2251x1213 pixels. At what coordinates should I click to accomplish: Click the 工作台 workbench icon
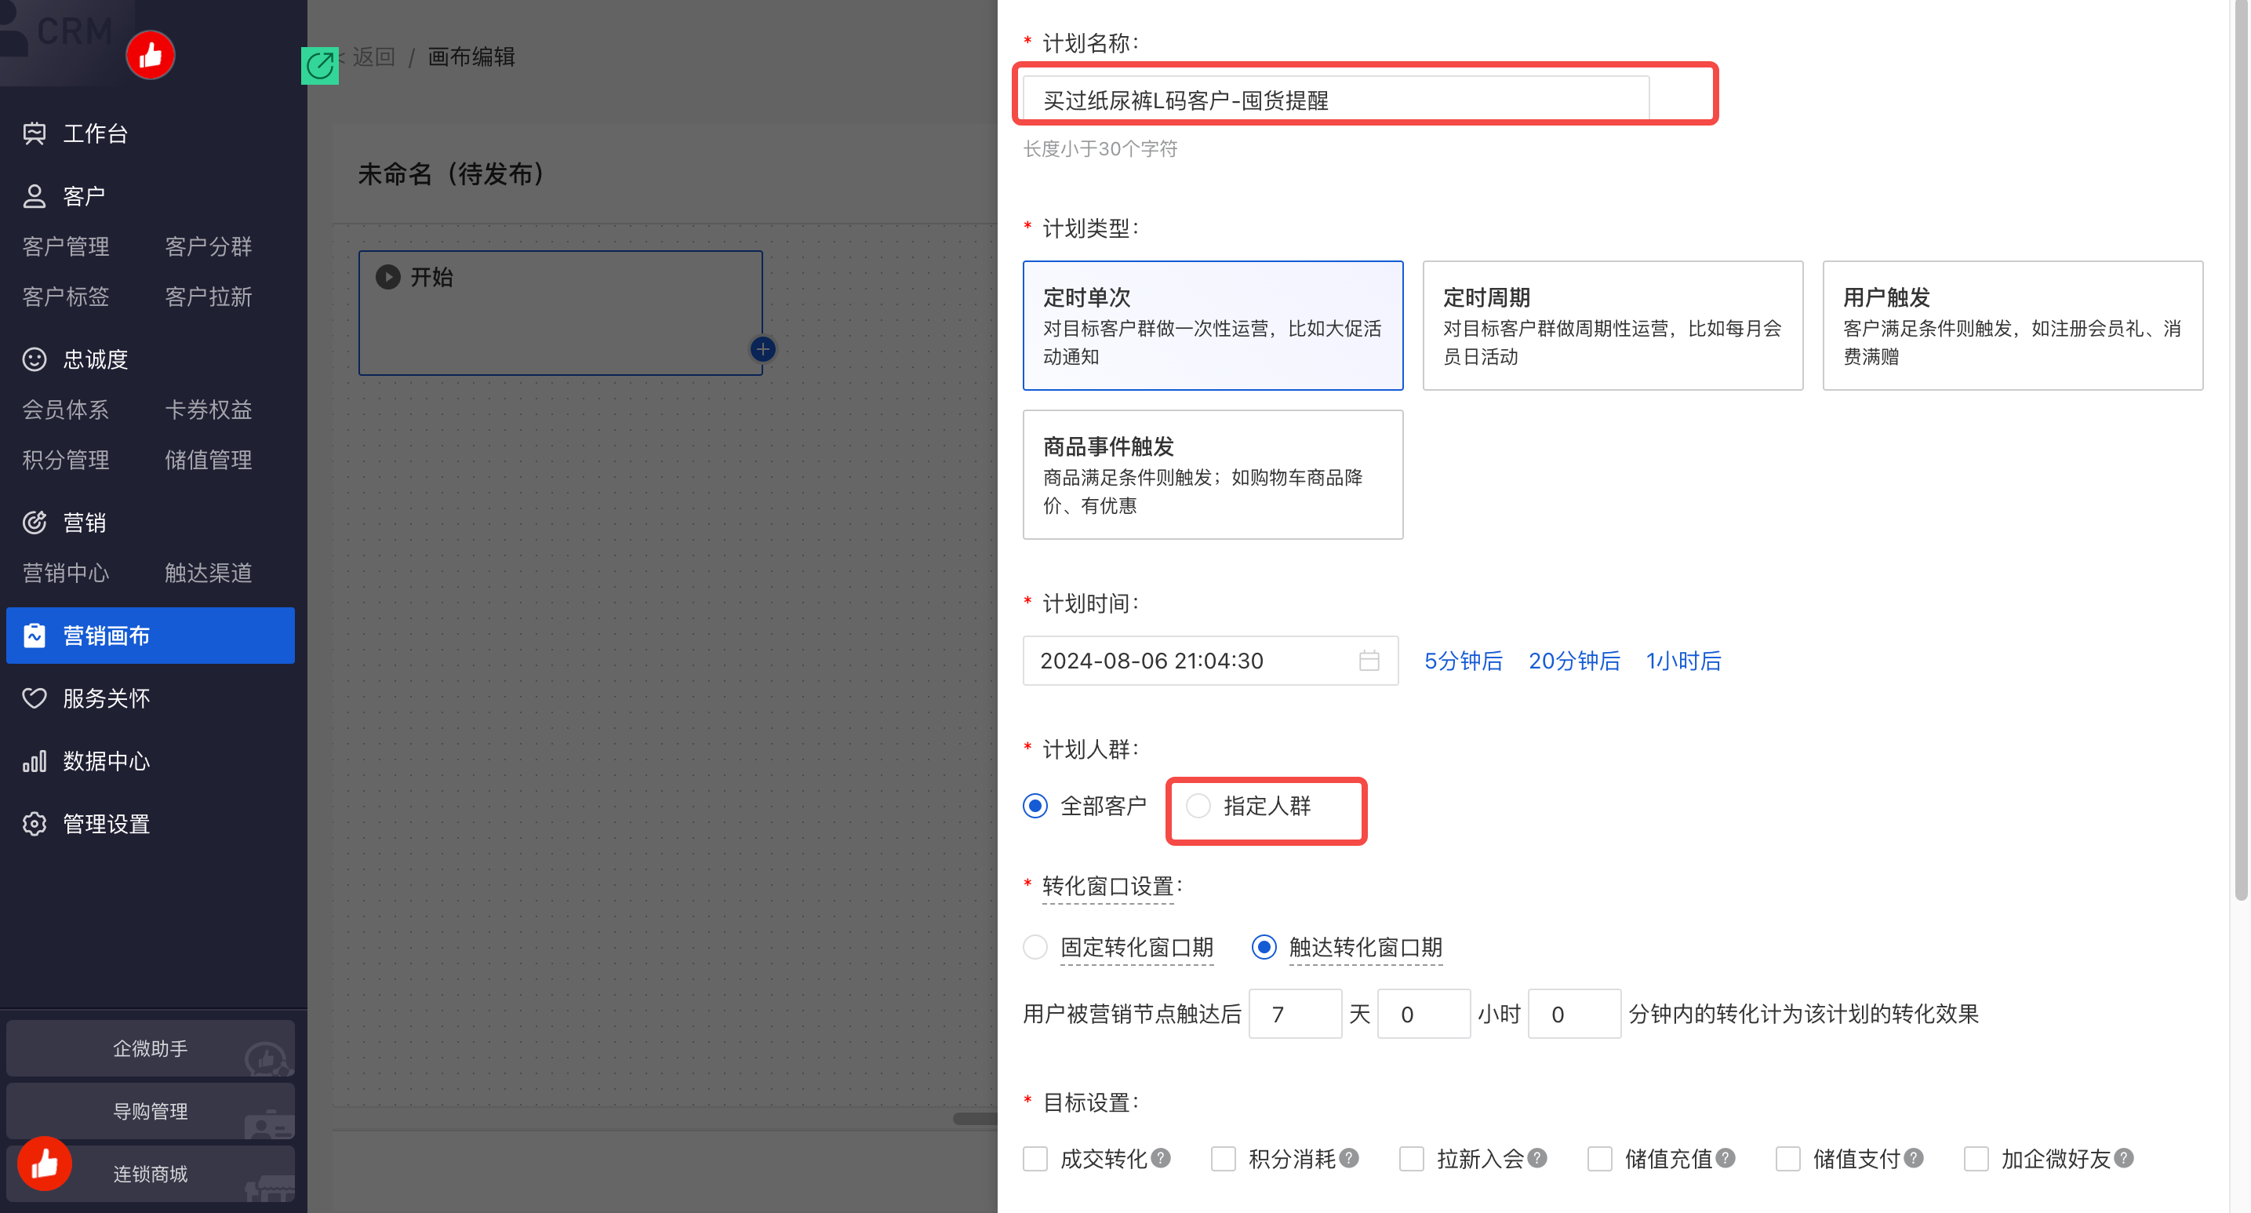point(34,133)
